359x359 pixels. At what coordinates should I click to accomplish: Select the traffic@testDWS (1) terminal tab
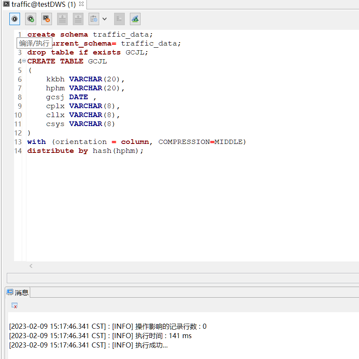pos(43,4)
